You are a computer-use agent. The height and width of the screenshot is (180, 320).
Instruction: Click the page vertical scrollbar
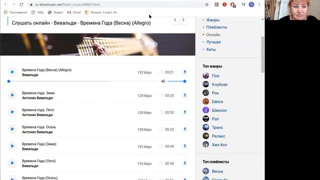[262, 54]
